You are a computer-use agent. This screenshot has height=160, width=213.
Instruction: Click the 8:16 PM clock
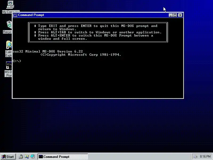pyautogui.click(x=205, y=157)
